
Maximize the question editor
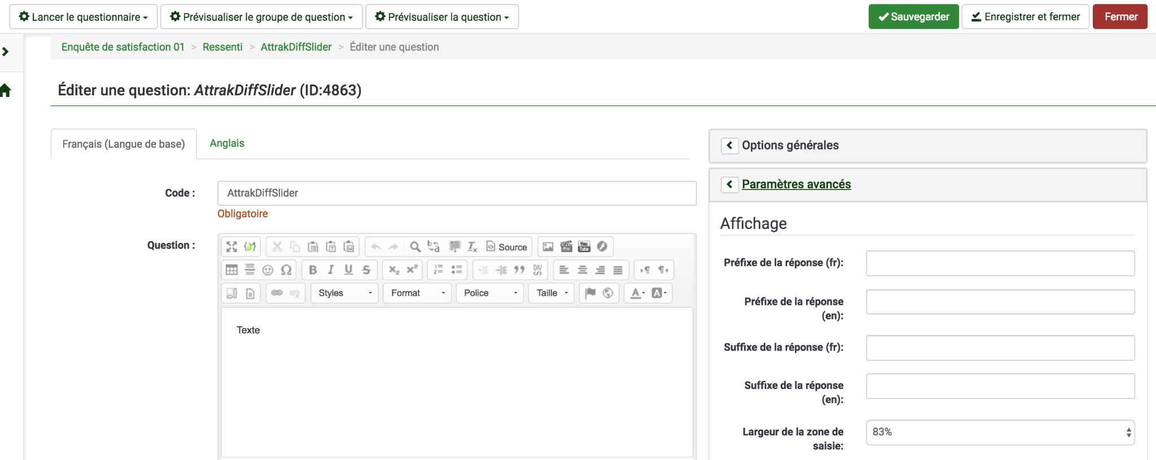coord(231,247)
